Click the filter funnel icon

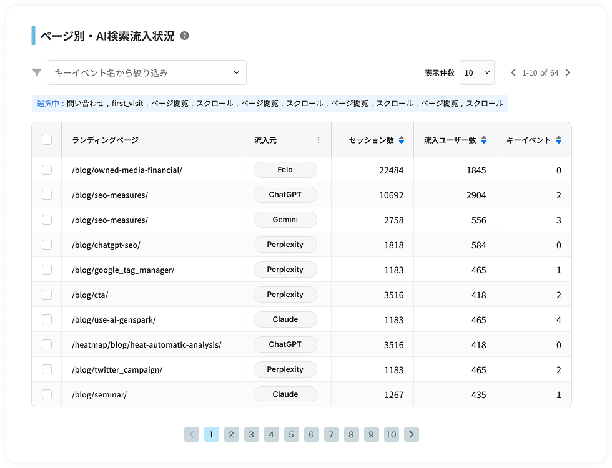(37, 72)
